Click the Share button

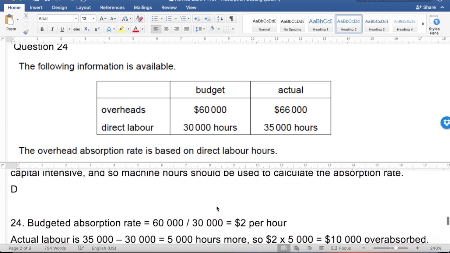pos(426,7)
